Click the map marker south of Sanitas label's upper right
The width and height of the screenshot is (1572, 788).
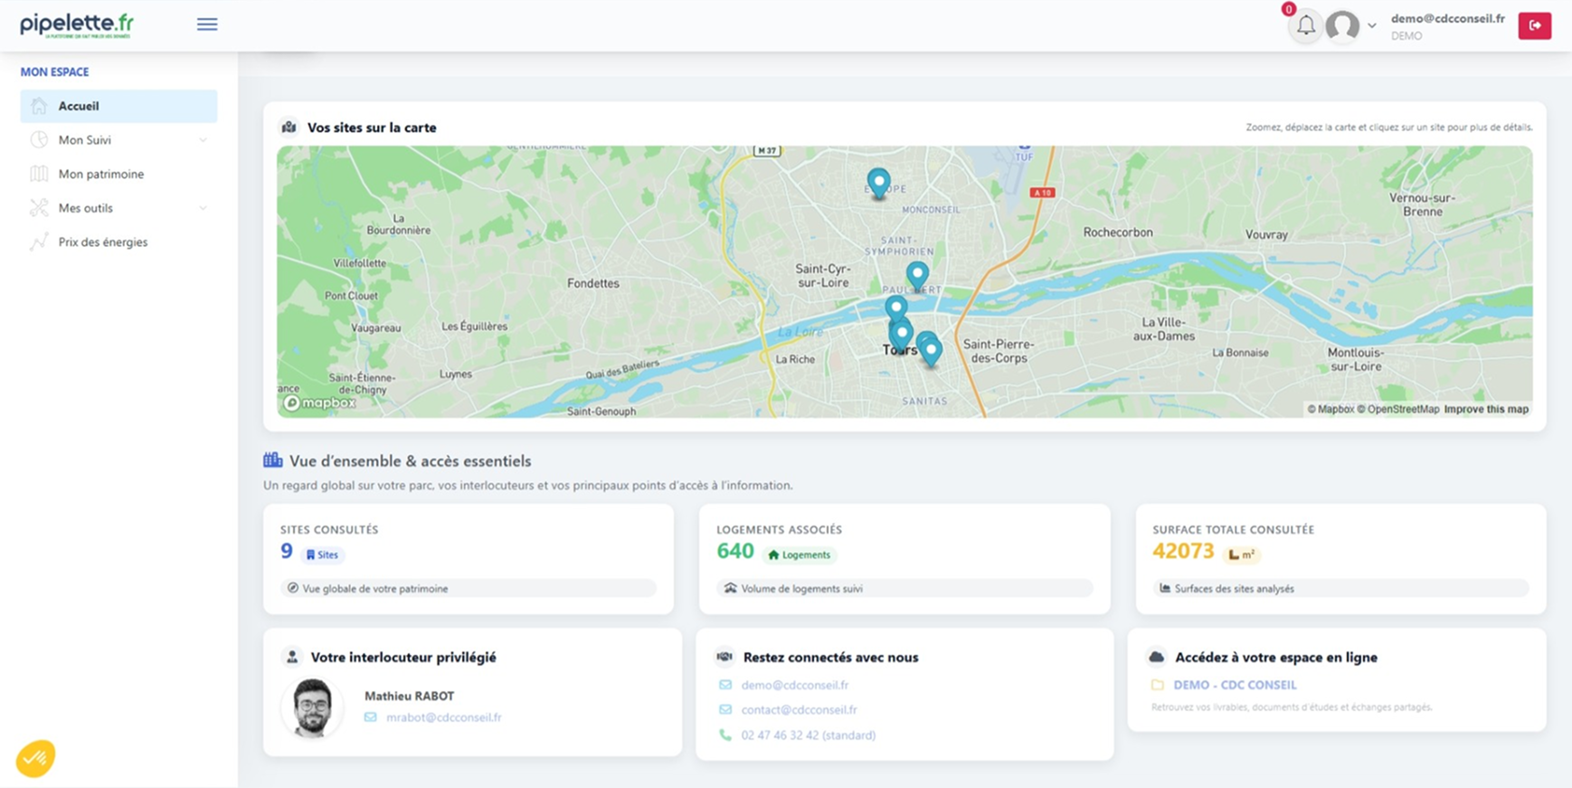(x=931, y=351)
